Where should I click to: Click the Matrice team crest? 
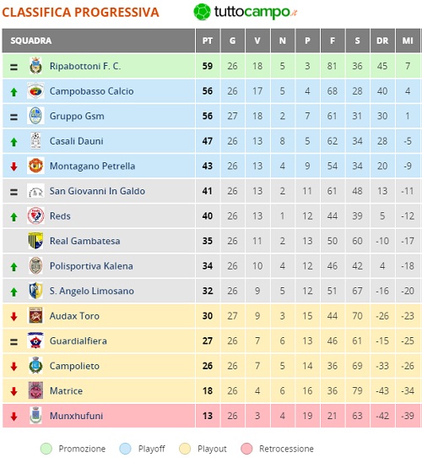(35, 390)
